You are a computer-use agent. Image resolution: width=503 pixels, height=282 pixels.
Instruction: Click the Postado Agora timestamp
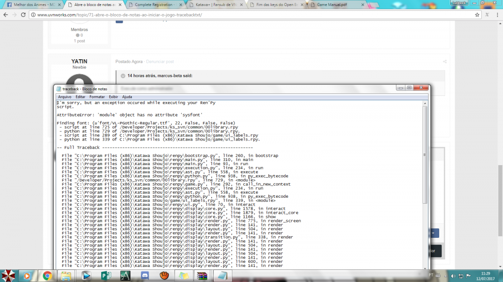click(129, 61)
